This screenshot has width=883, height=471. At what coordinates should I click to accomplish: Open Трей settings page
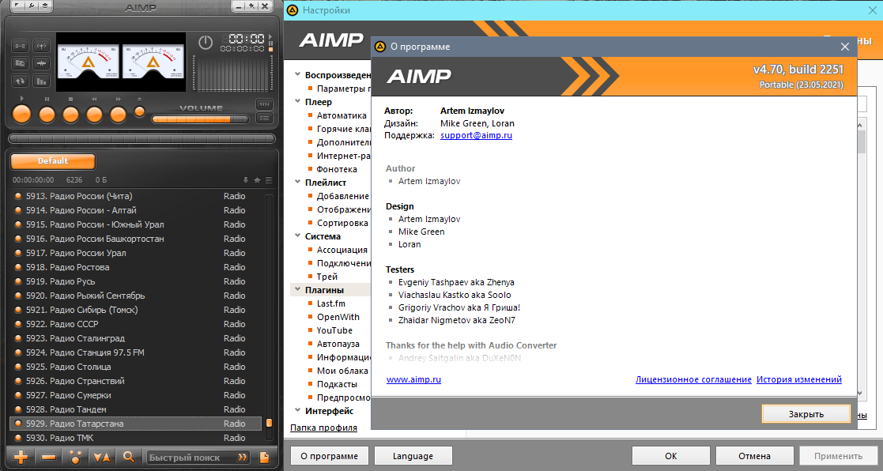click(327, 277)
